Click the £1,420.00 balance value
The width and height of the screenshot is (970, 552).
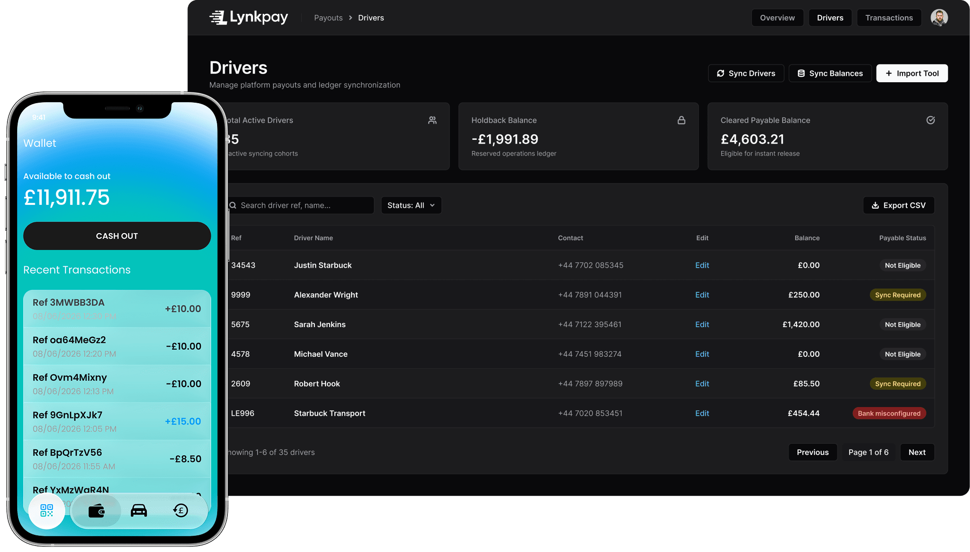coord(801,324)
